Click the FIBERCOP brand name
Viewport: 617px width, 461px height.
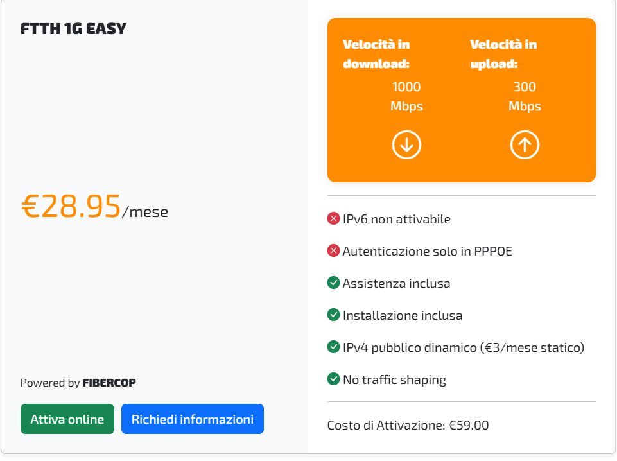109,383
